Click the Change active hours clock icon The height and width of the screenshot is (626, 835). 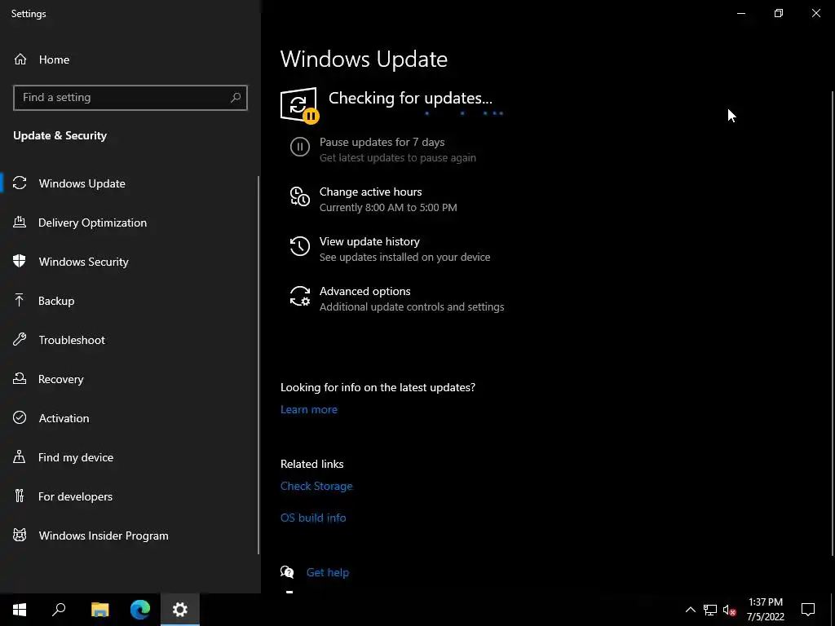300,196
